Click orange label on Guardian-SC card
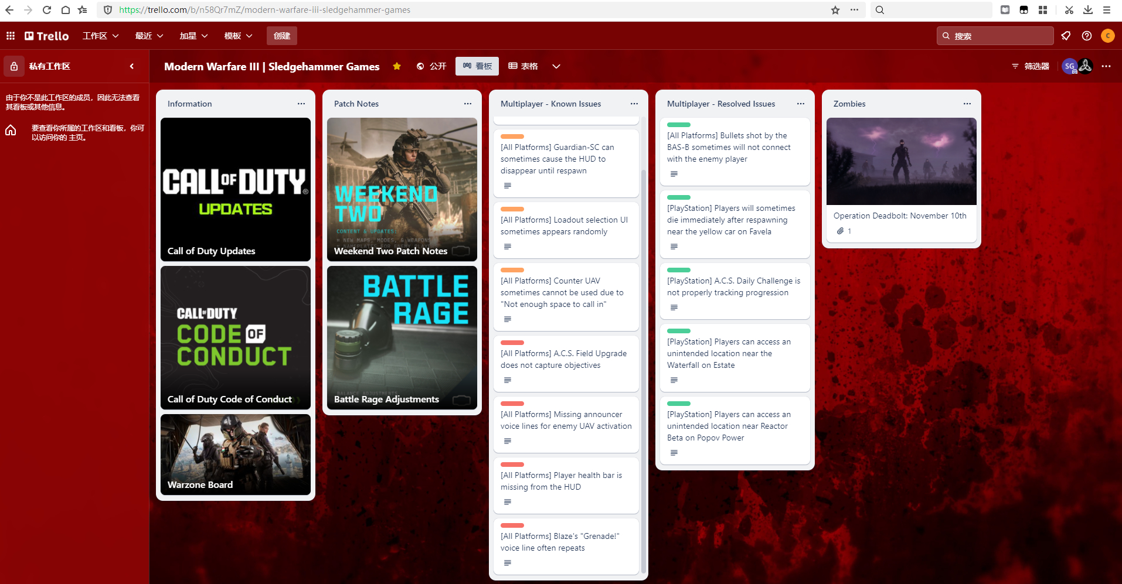 [512, 136]
